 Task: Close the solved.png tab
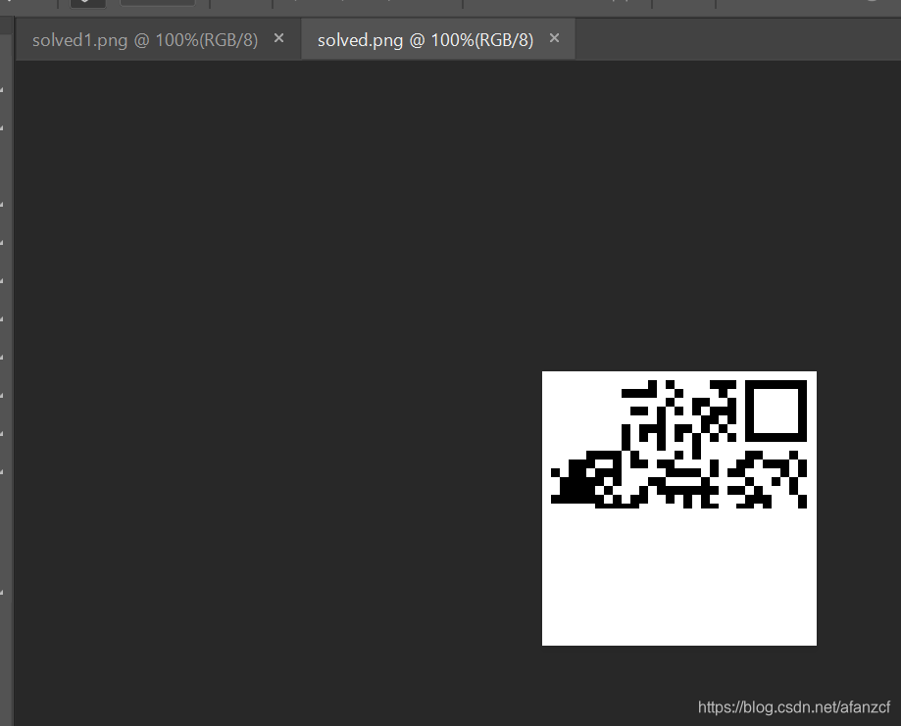click(554, 38)
